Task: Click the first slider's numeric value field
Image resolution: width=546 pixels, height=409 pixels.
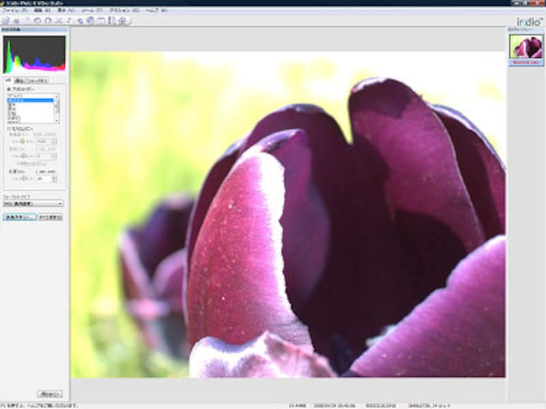Action: (44, 142)
